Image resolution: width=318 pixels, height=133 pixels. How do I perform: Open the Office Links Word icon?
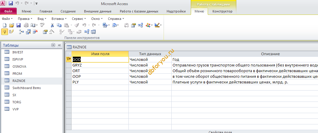tap(105, 25)
